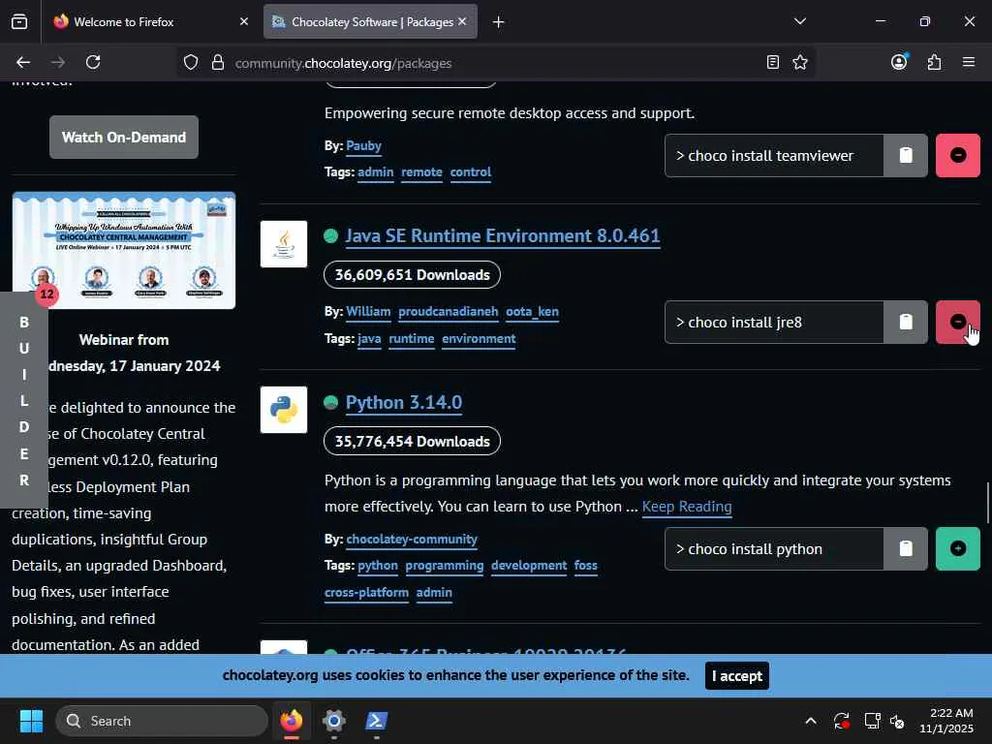Click the cross-platform tag
992x744 pixels.
pyautogui.click(x=366, y=593)
